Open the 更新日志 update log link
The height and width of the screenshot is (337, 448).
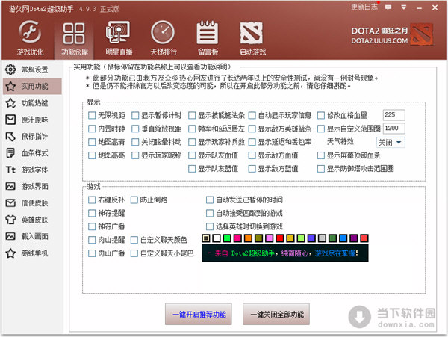click(365, 7)
